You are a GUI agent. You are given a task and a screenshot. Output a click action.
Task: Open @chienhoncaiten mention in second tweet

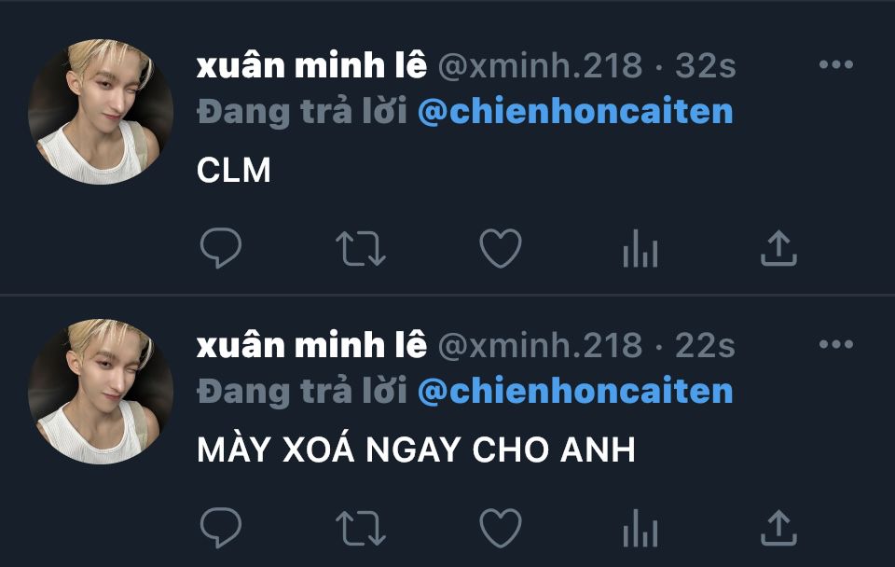[x=575, y=391]
